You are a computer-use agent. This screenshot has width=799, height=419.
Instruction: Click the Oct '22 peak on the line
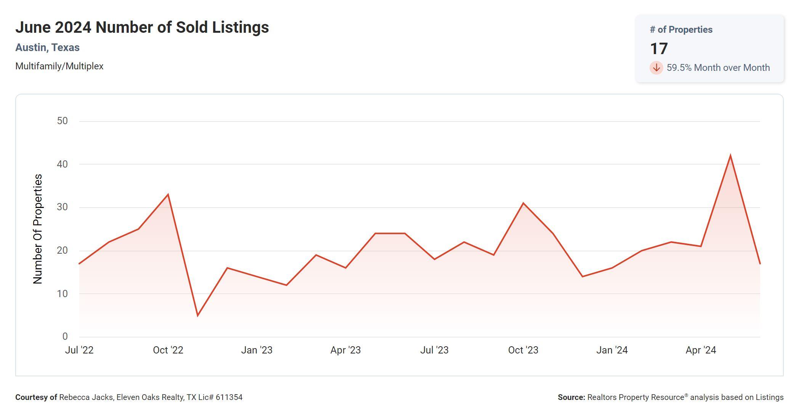click(168, 195)
